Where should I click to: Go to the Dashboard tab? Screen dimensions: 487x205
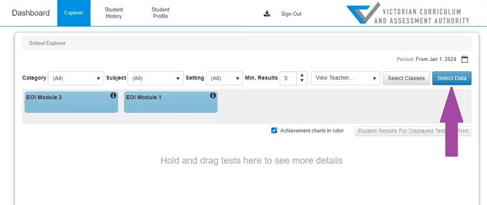(x=31, y=13)
